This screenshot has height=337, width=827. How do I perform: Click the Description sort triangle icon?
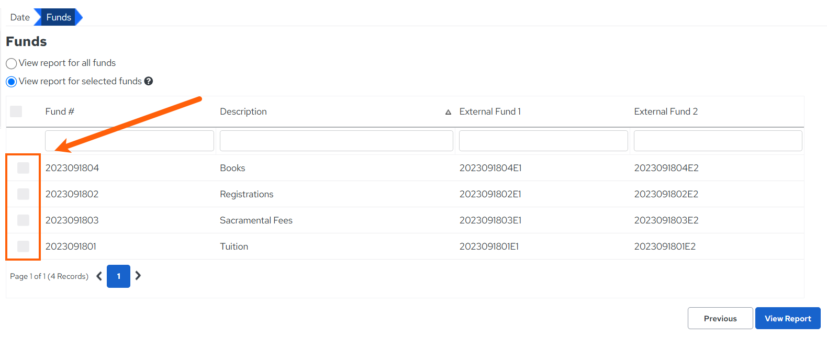coord(448,112)
